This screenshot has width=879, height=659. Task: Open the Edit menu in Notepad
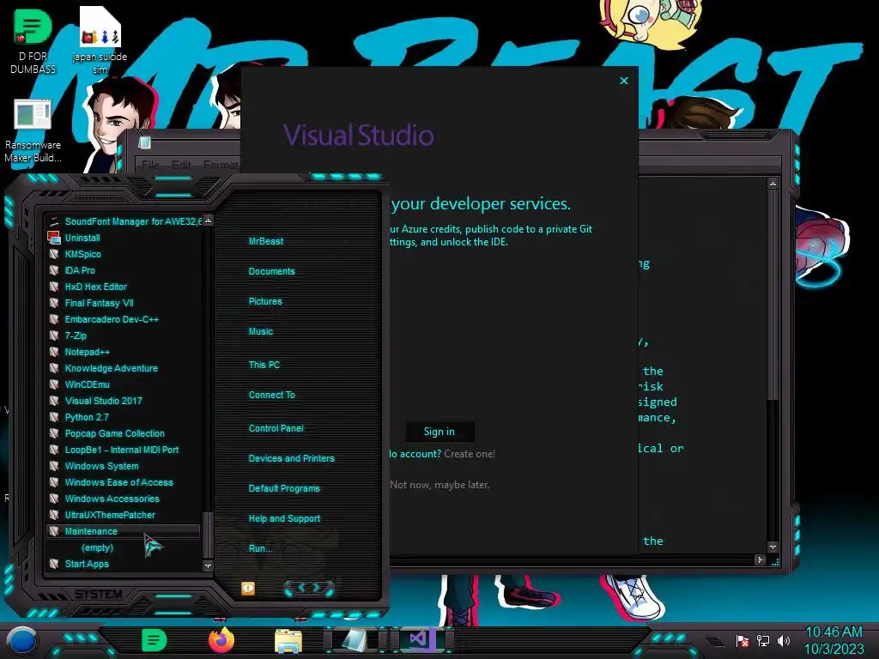coord(181,165)
